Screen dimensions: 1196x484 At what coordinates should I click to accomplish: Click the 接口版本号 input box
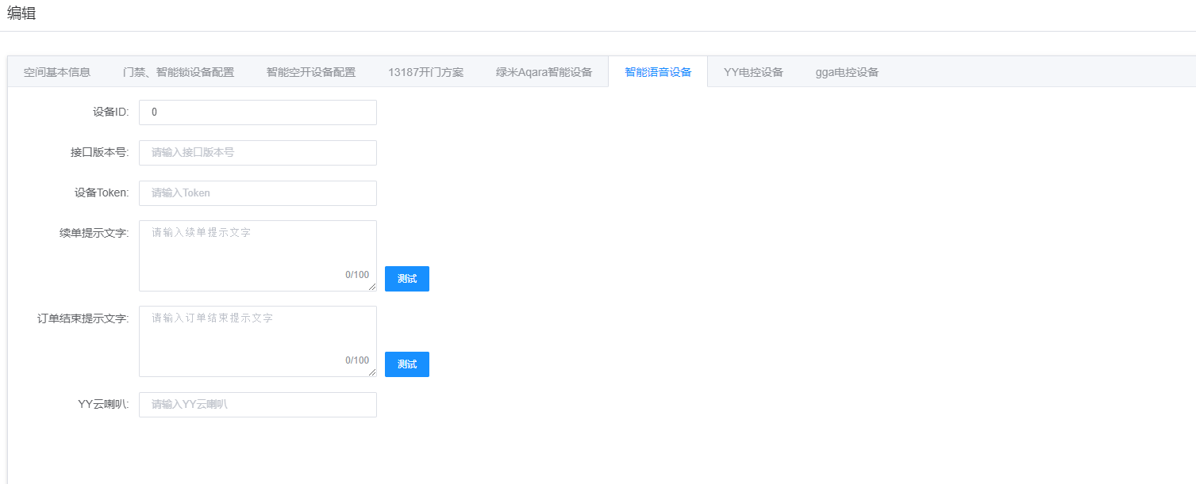coord(257,153)
